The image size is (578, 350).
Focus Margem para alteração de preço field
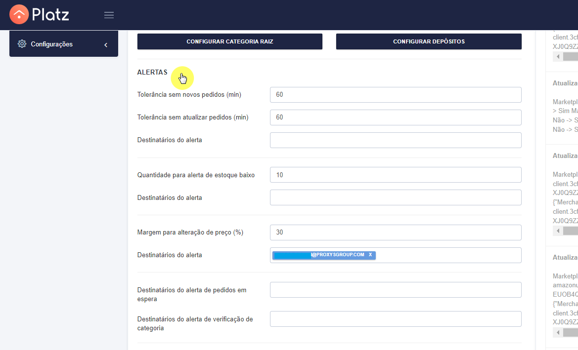396,232
